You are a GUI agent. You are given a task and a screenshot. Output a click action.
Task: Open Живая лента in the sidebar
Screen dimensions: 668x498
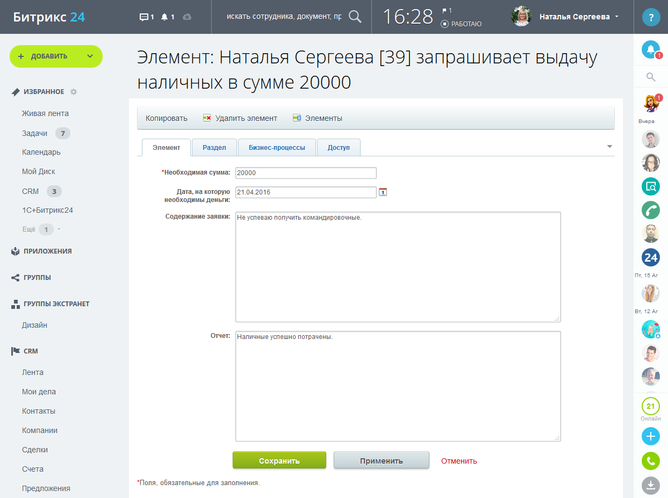pyautogui.click(x=45, y=113)
